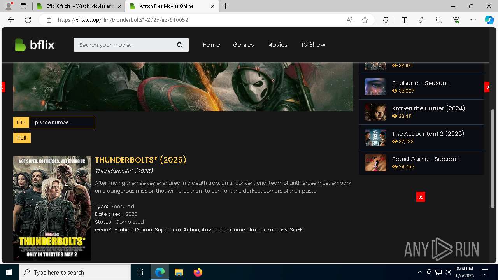The image size is (498, 280).
Task: Click the browser back arrow
Action: 11,20
